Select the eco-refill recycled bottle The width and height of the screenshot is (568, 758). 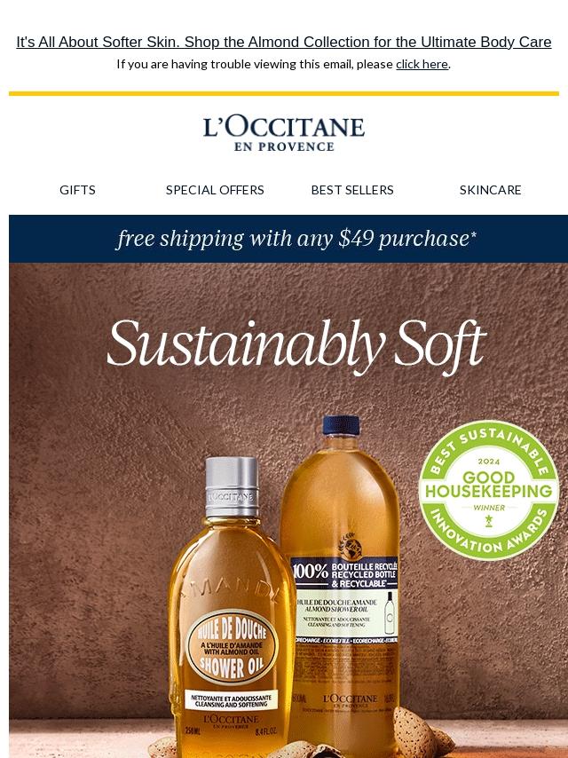pos(341,580)
